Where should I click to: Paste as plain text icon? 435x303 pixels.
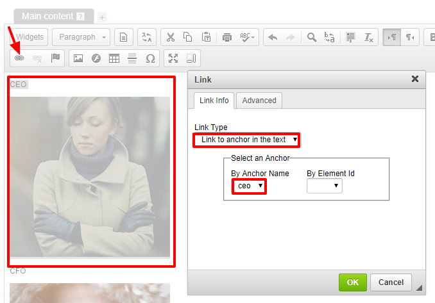[206, 37]
